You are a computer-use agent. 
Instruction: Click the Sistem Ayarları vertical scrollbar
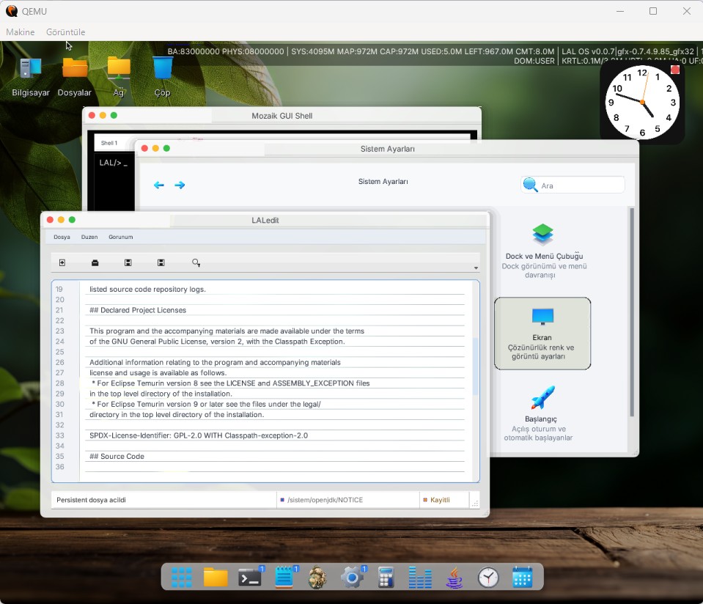click(632, 312)
